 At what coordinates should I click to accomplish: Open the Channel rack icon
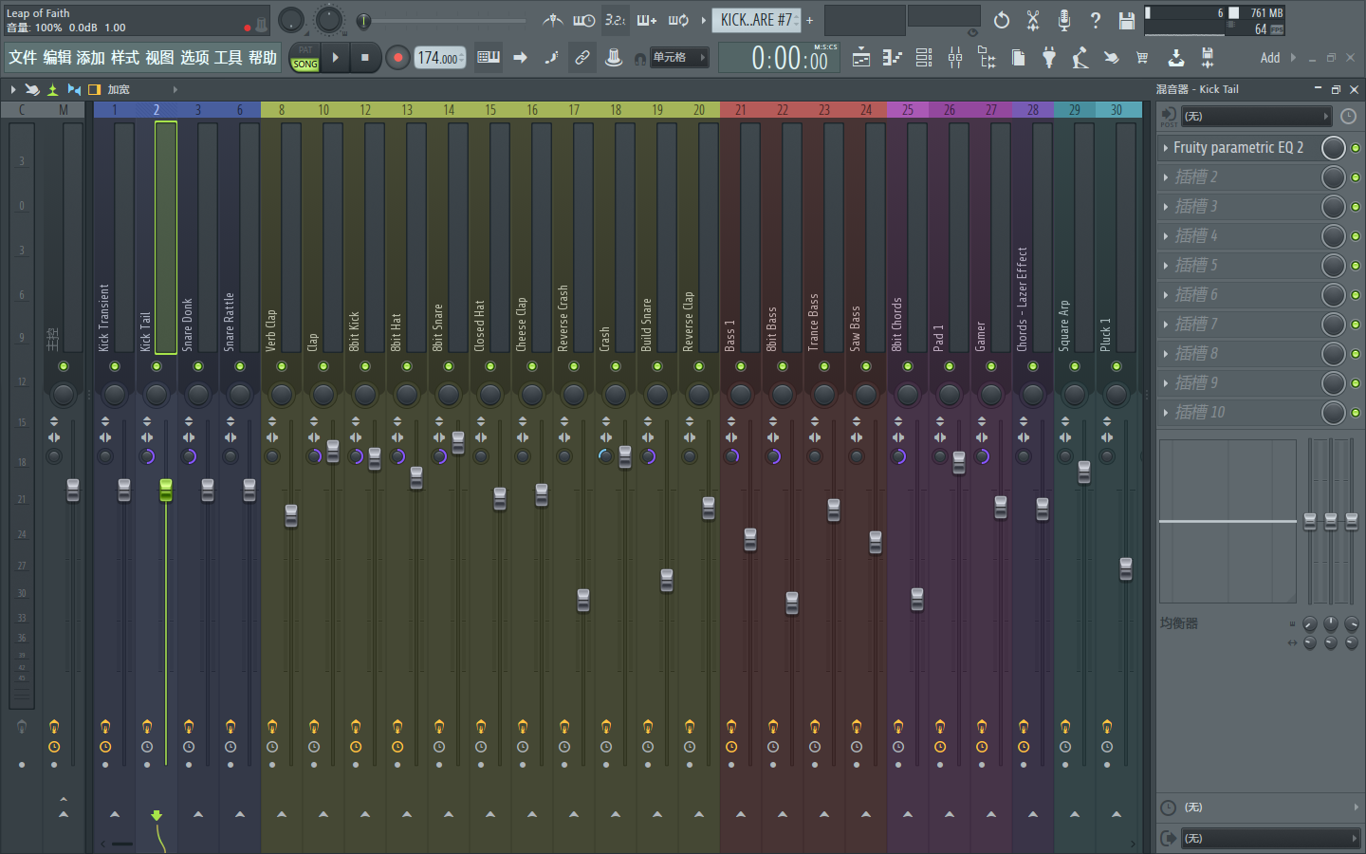coord(923,58)
